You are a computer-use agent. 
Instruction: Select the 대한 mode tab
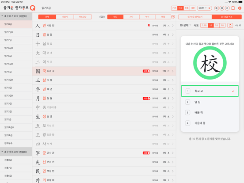[193, 8]
